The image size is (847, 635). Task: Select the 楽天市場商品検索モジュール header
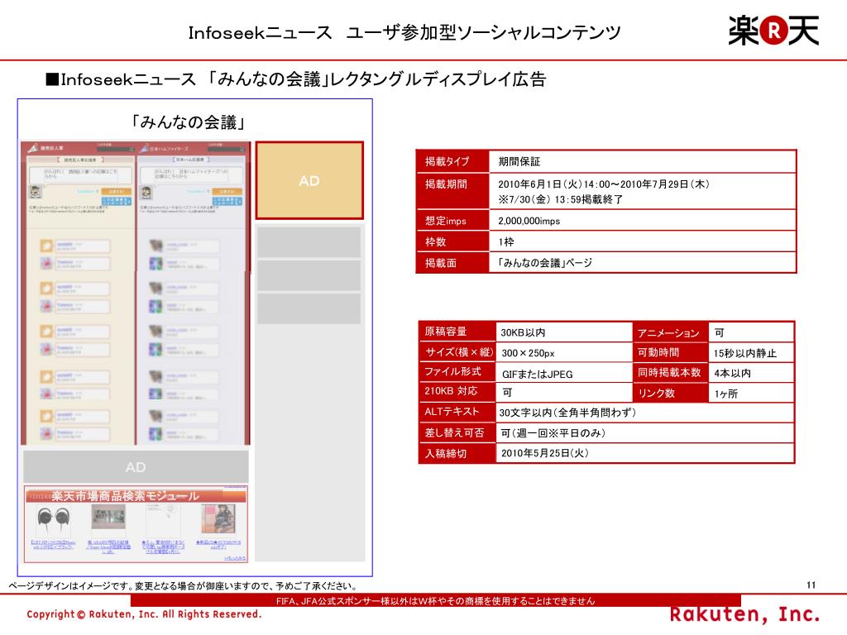tap(136, 495)
